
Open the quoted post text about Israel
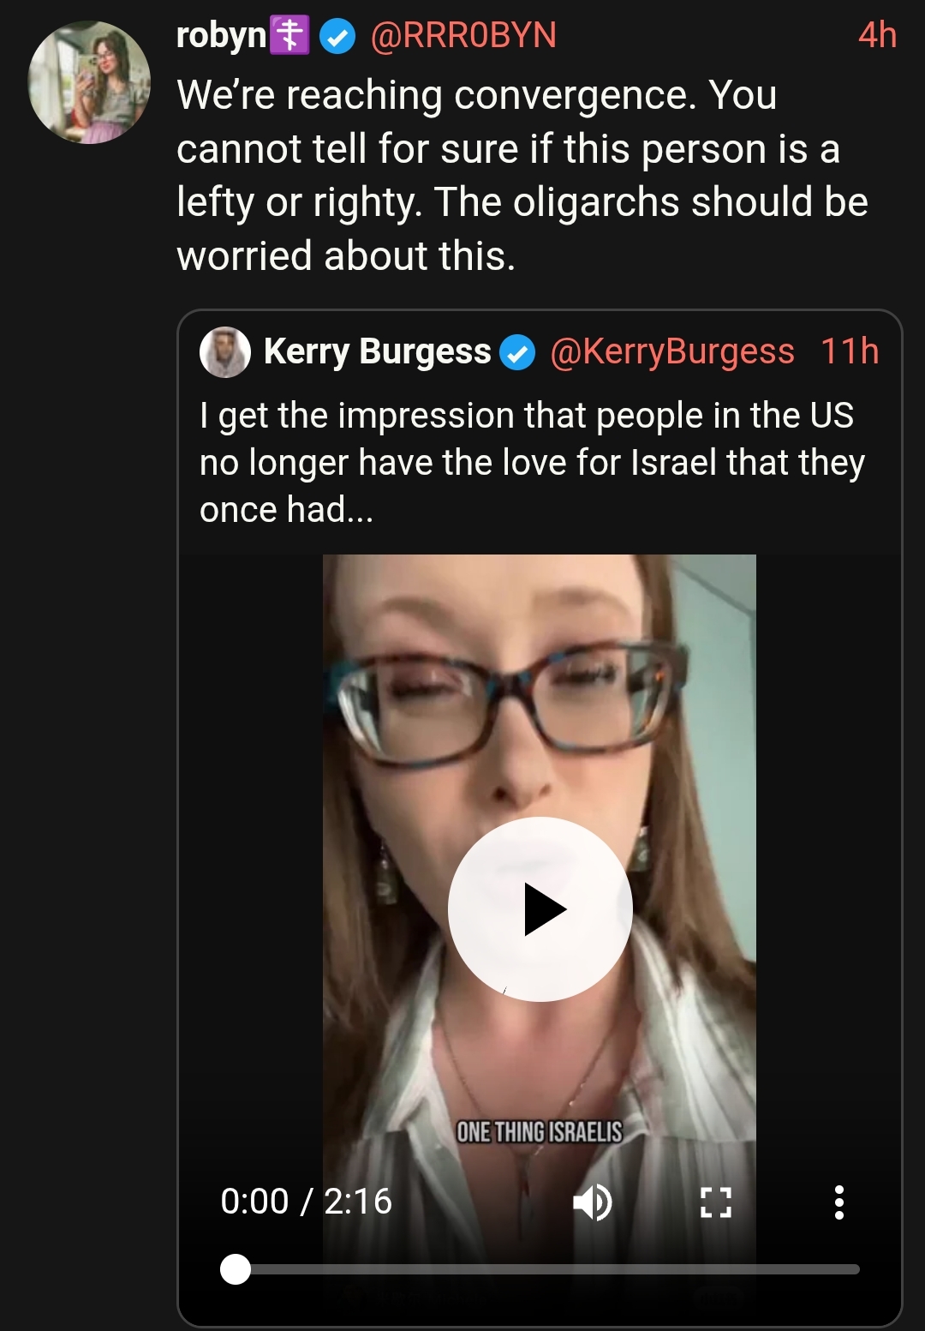(532, 462)
